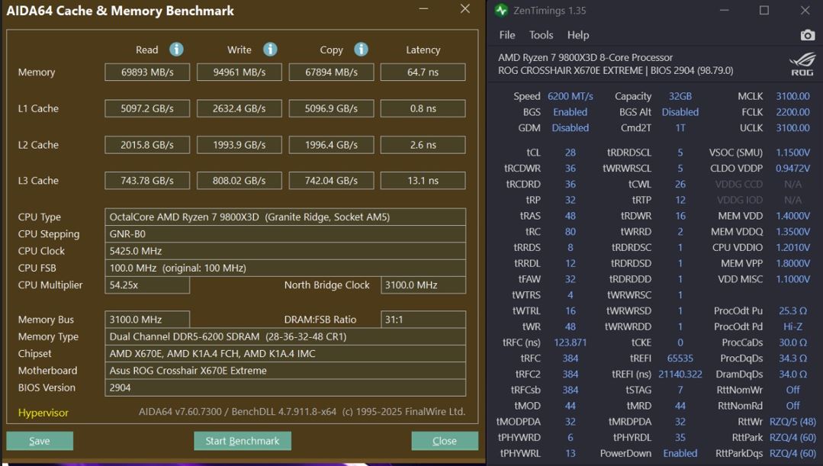Select Memory Copy value 67894 MB/s
823x466 pixels.
[331, 72]
